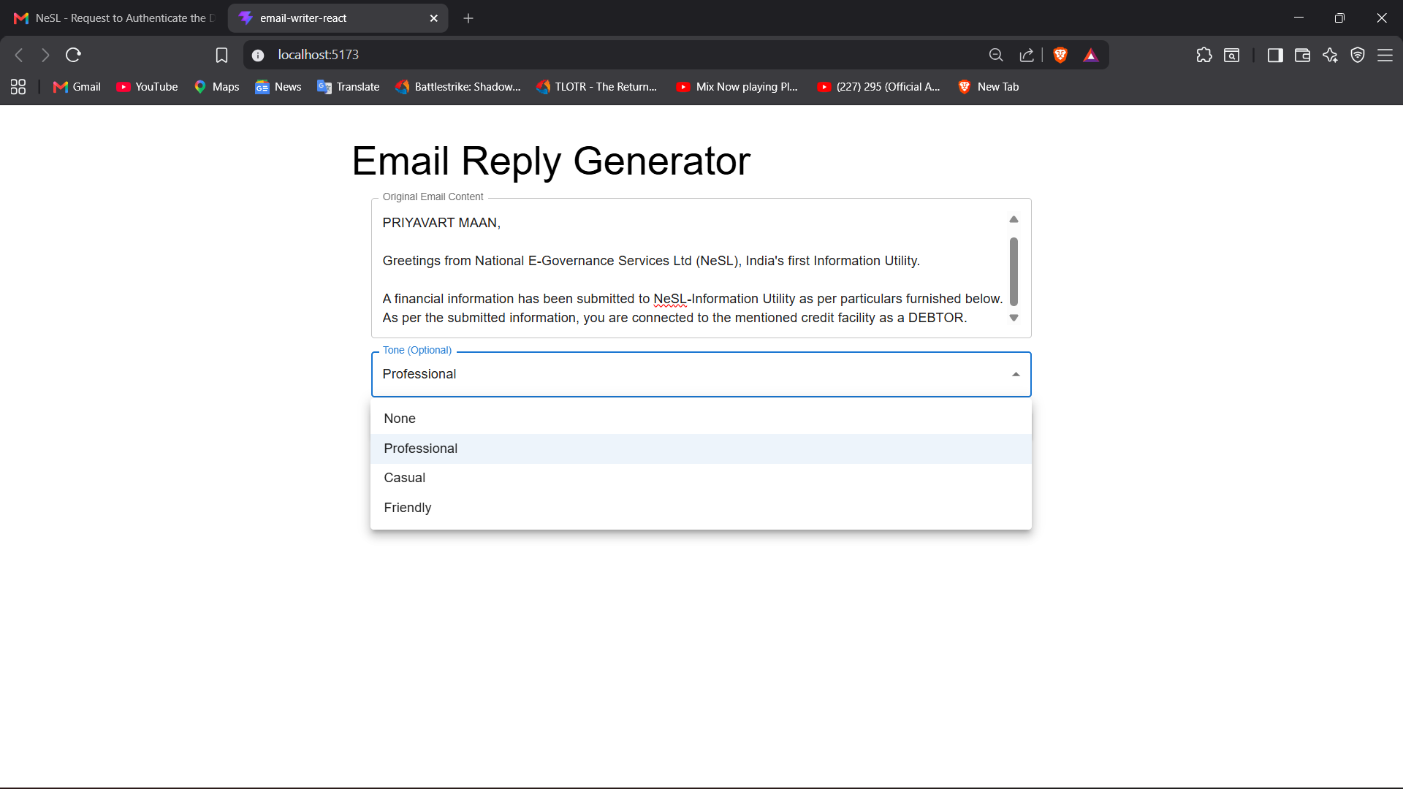Select the email-writer-react tab
Screen dimensions: 1403x789
tap(336, 18)
